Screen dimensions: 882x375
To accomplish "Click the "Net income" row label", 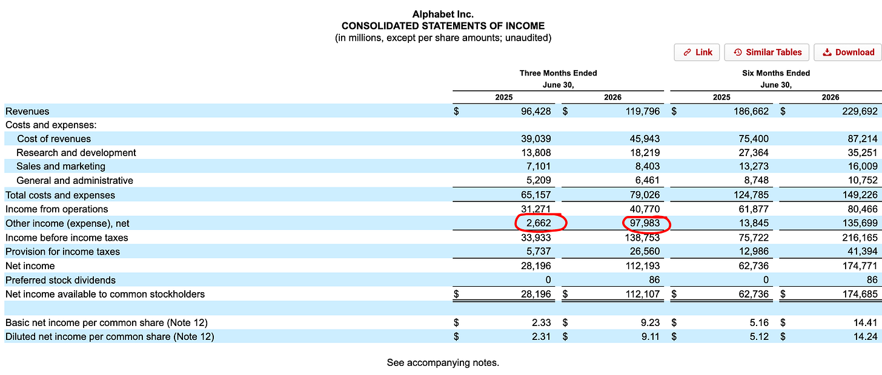I will 30,266.
